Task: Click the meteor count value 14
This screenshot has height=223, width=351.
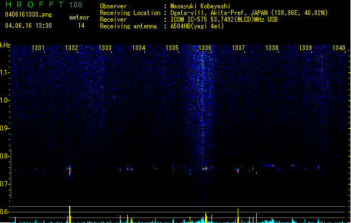Action: 81,26
